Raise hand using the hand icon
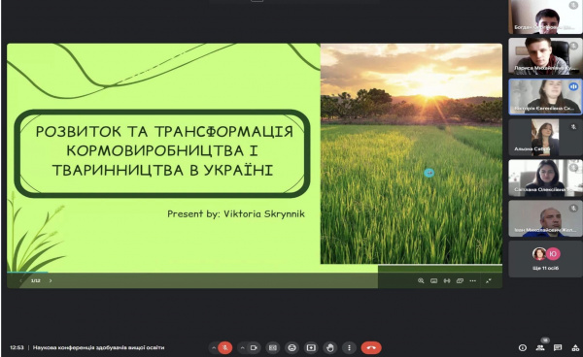The height and width of the screenshot is (357, 583). 329,347
